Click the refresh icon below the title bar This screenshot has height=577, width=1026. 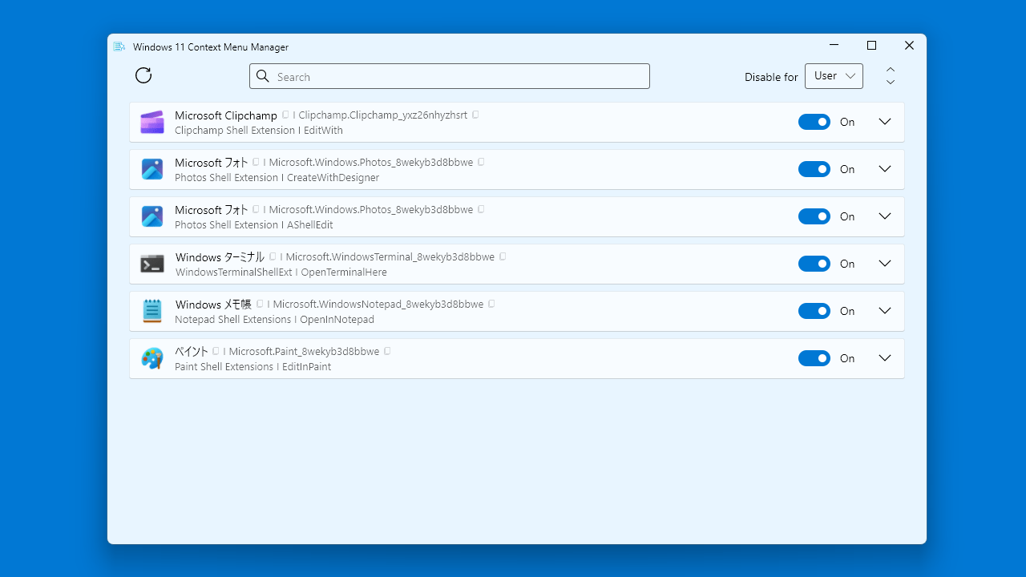[143, 75]
